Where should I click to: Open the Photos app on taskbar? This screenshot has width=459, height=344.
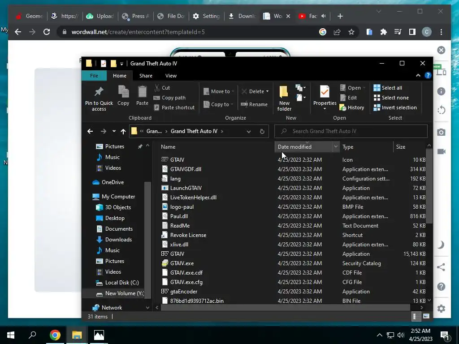(99, 335)
